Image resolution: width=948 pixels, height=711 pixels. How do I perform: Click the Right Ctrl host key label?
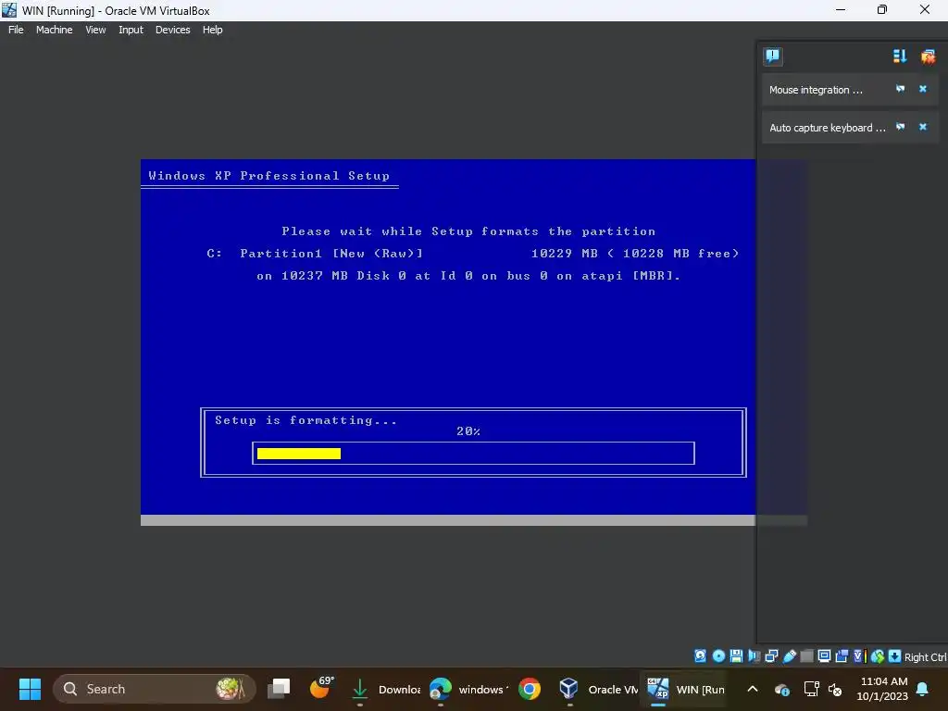[x=926, y=657]
